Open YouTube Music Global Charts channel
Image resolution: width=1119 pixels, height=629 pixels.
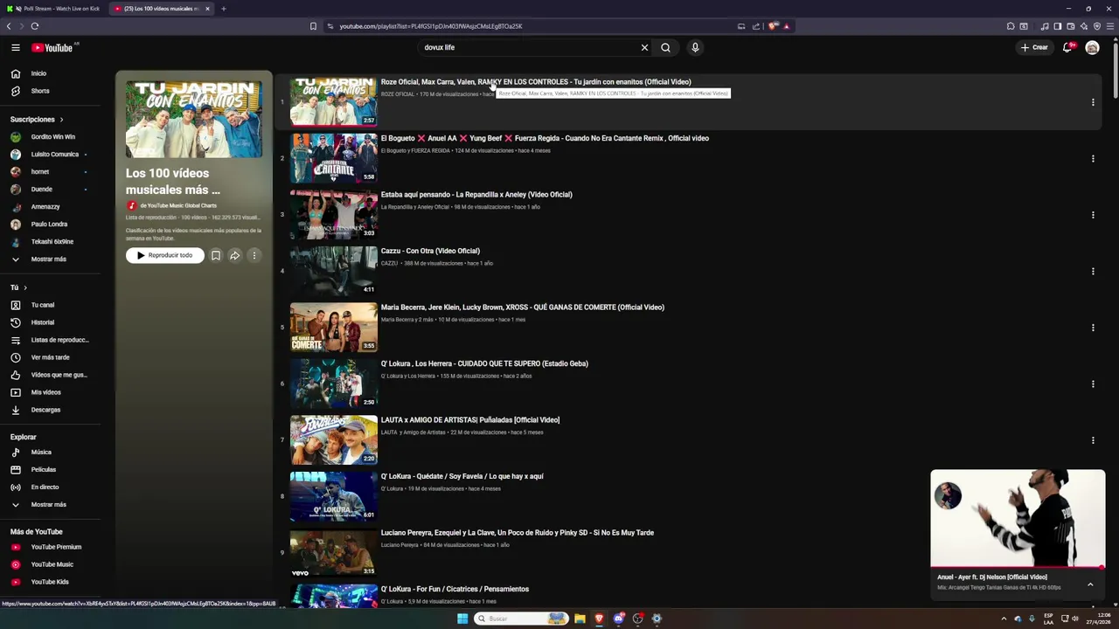point(178,205)
